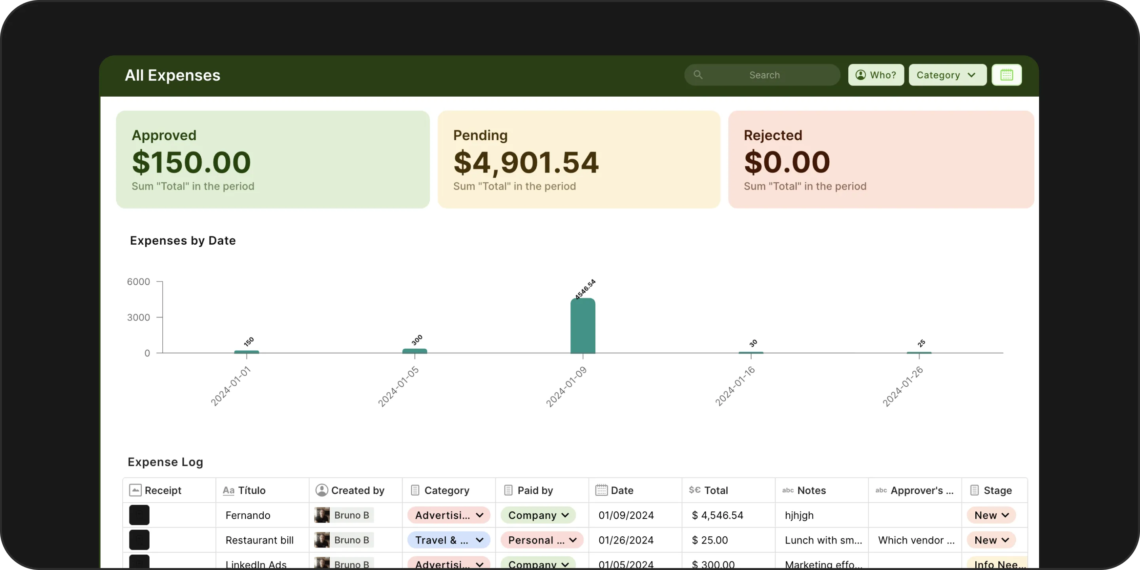Click the abc icon on the Notes column header
This screenshot has width=1140, height=570.
[x=788, y=490]
